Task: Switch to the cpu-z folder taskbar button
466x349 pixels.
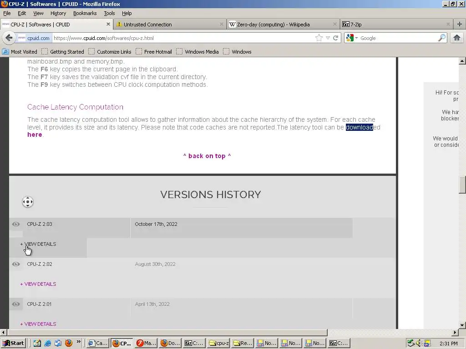Action: coord(218,343)
